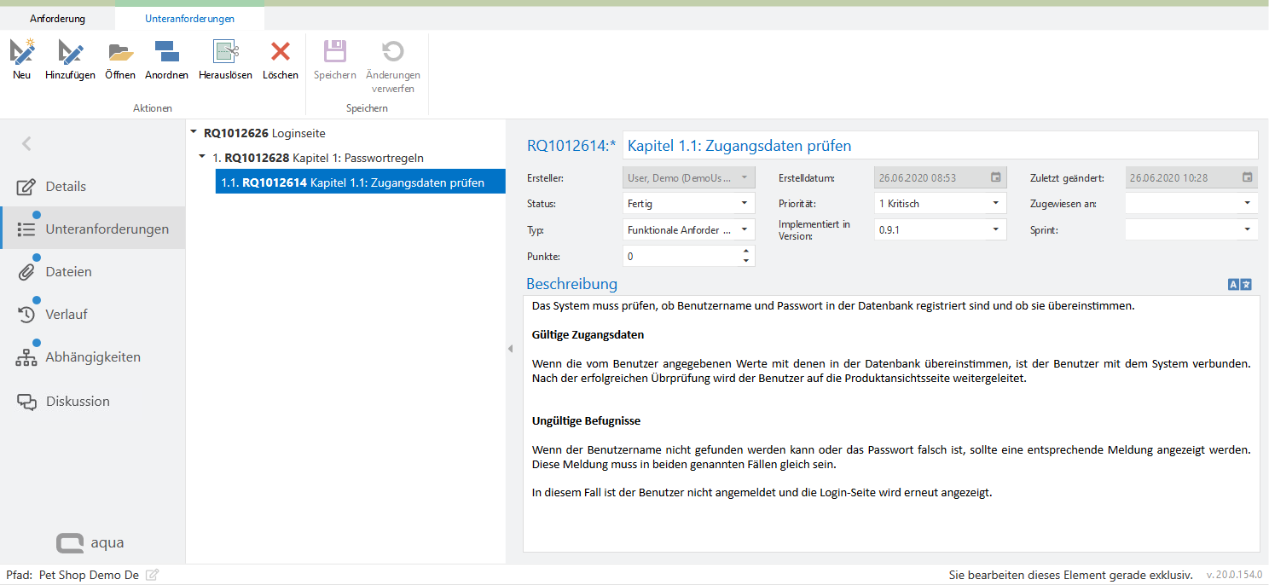Increase Punkte value with the up arrow
This screenshot has width=1269, height=585.
tap(746, 252)
